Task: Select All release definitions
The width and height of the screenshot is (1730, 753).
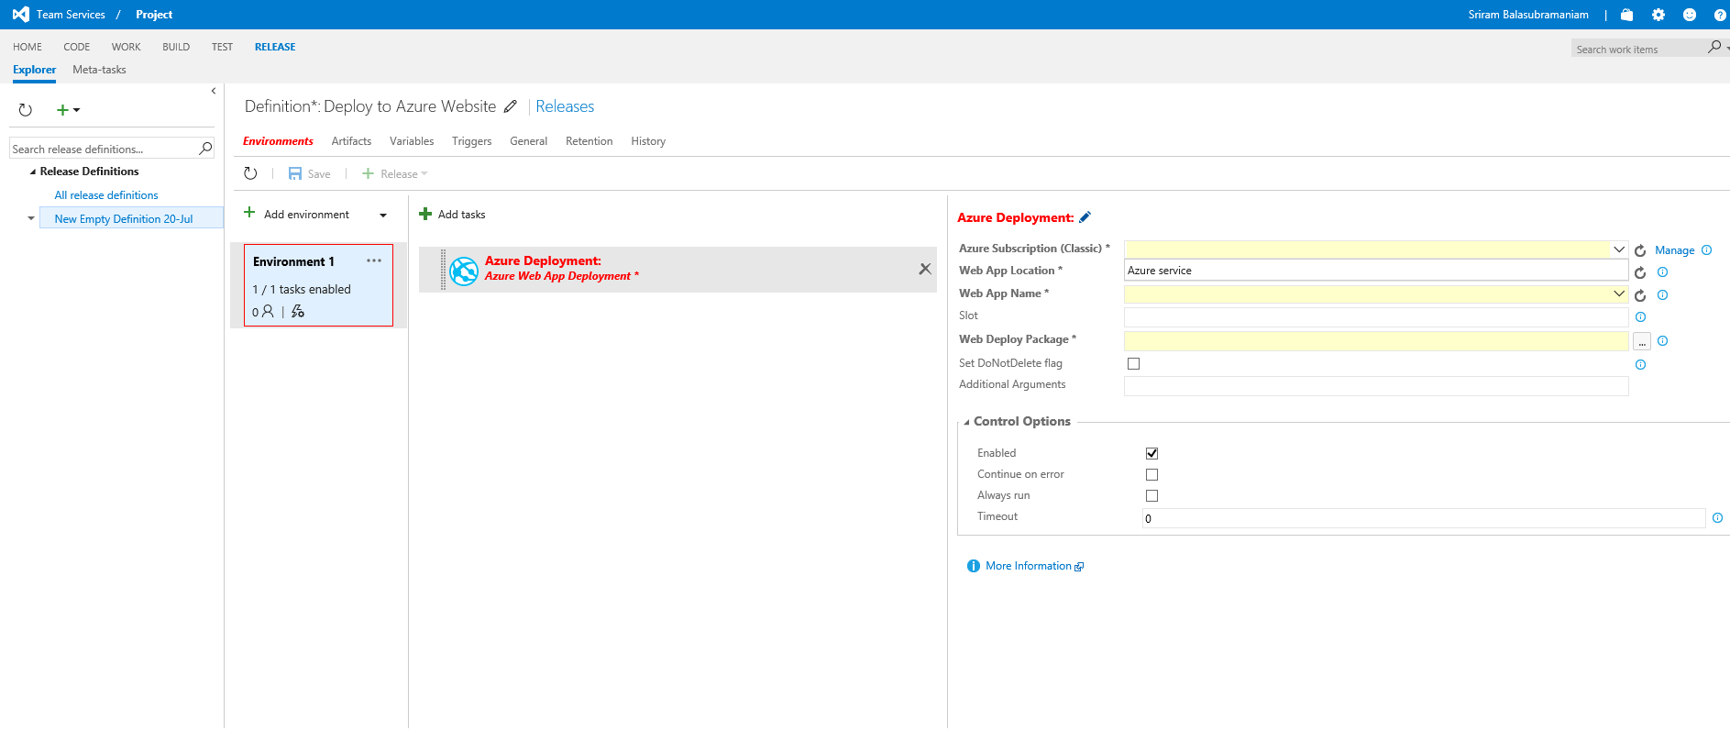Action: (106, 195)
